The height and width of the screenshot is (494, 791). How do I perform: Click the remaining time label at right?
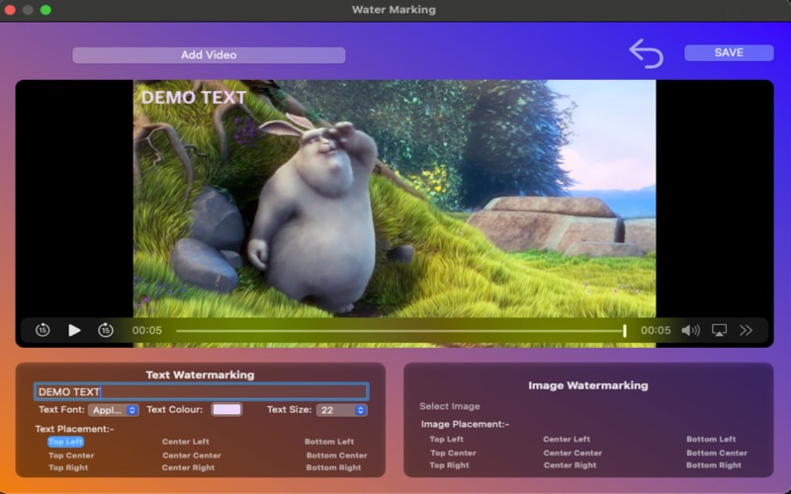(656, 330)
